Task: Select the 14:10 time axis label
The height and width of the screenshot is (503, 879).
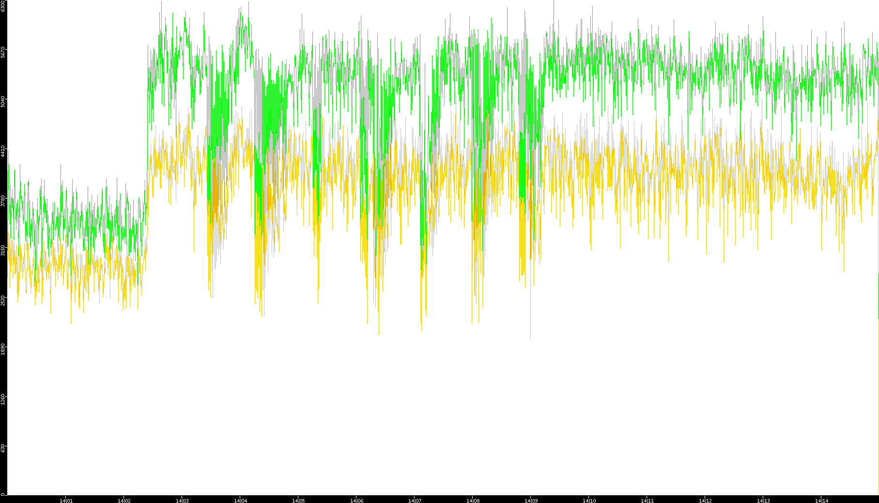Action: (589, 501)
